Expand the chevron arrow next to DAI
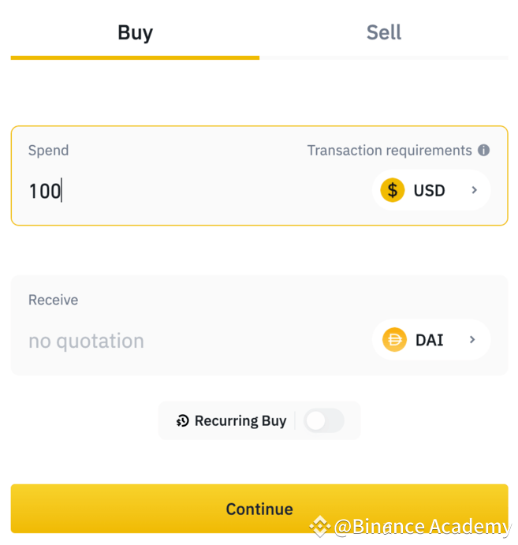The image size is (518, 545). (x=473, y=340)
